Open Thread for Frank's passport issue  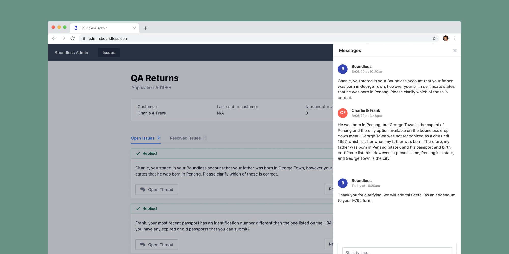coord(157,245)
